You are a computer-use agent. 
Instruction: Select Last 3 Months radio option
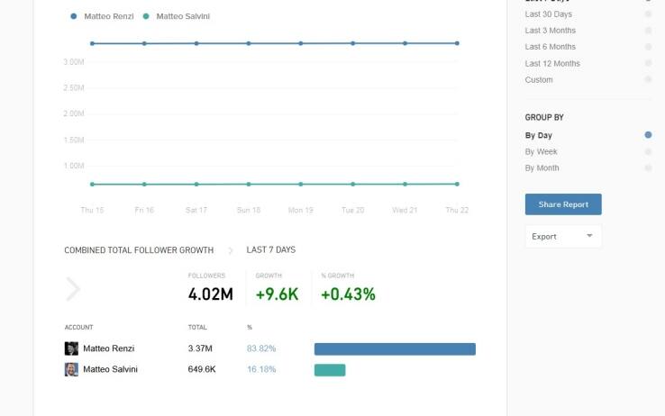648,31
